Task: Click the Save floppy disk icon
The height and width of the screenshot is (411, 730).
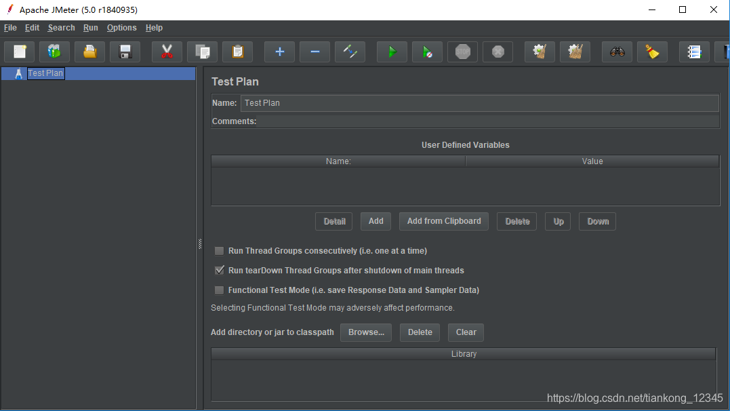Action: pyautogui.click(x=125, y=52)
